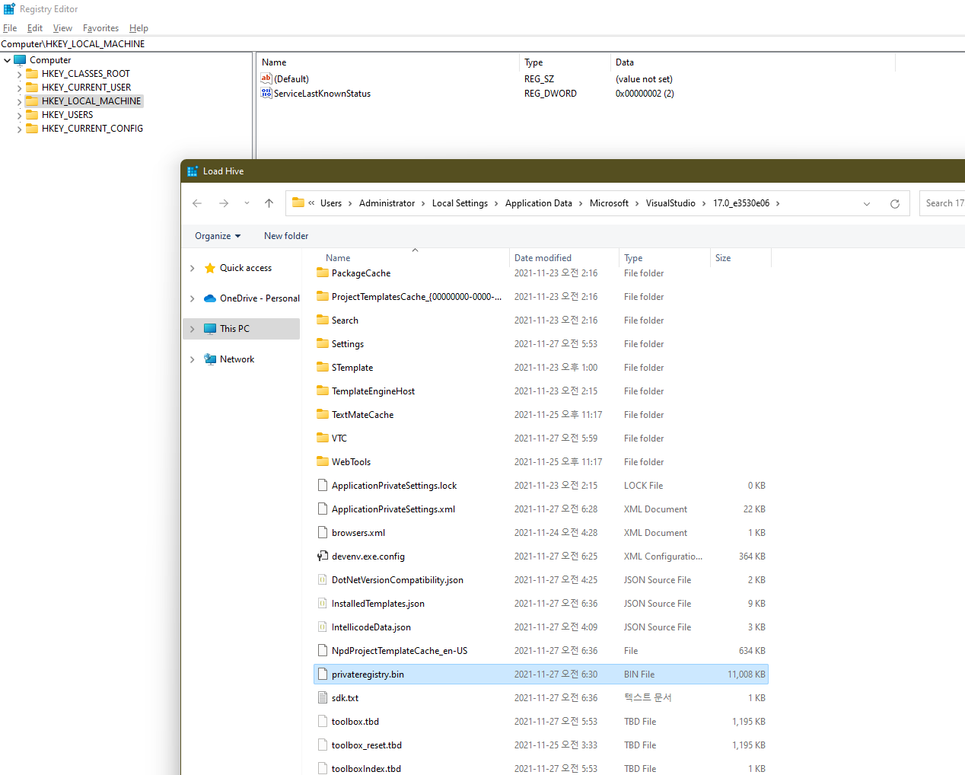Click the Registry Editor app icon in title bar
The width and height of the screenshot is (965, 775).
click(x=9, y=9)
